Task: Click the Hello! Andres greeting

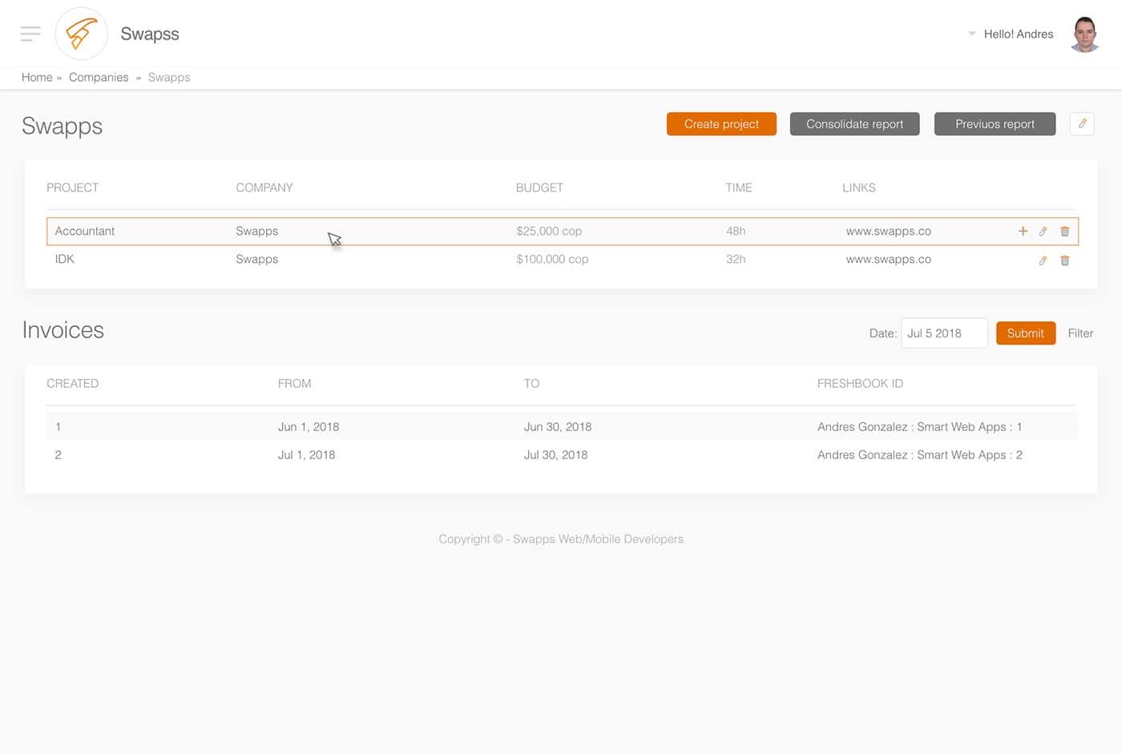Action: pyautogui.click(x=1019, y=34)
